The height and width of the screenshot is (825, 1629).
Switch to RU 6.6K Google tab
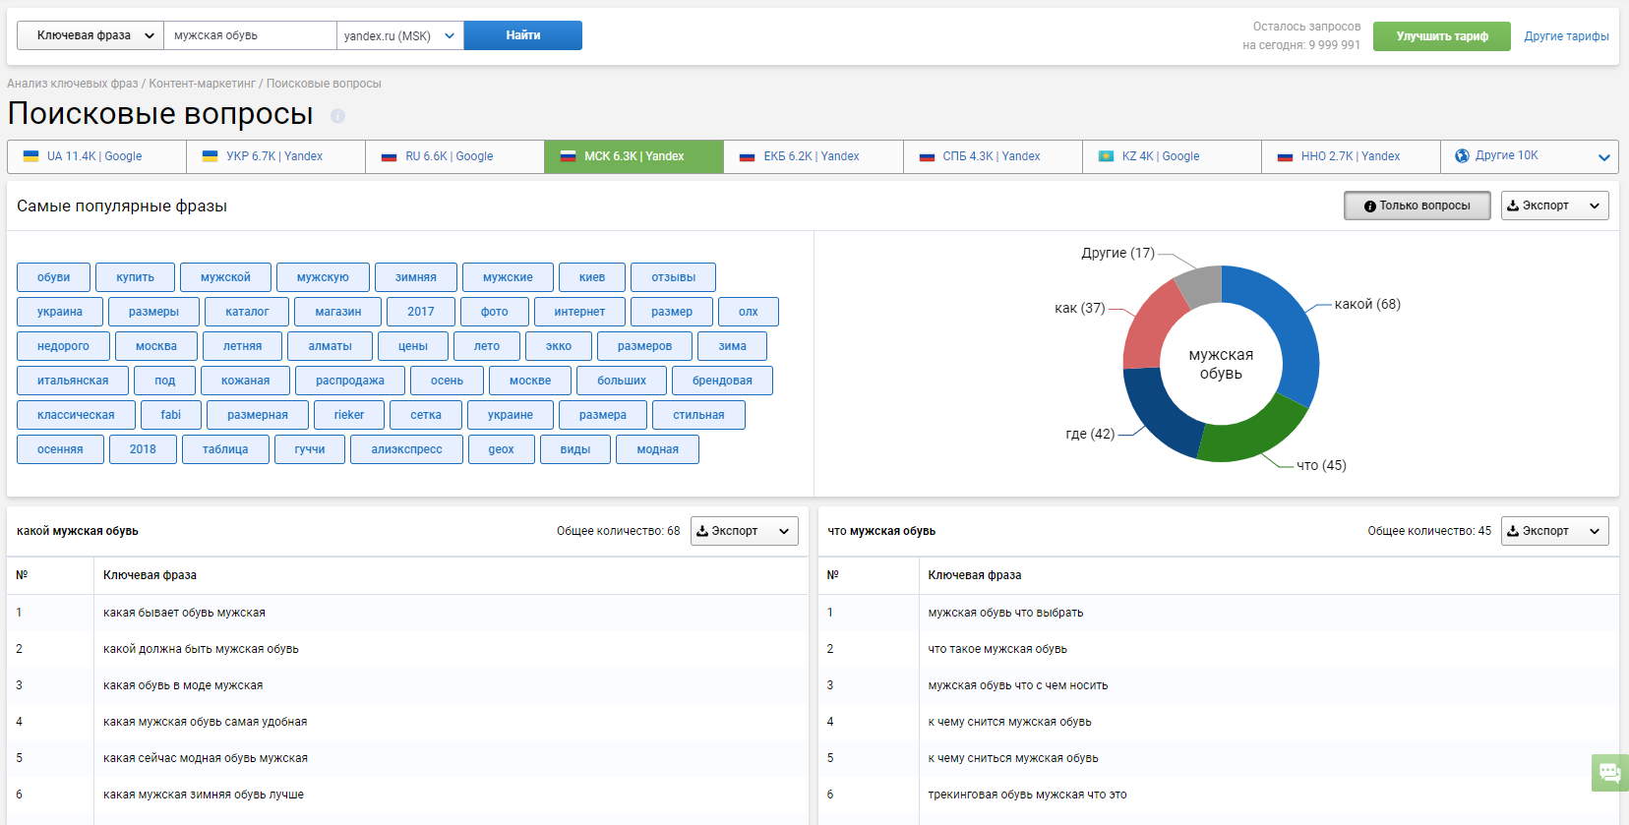pyautogui.click(x=454, y=156)
